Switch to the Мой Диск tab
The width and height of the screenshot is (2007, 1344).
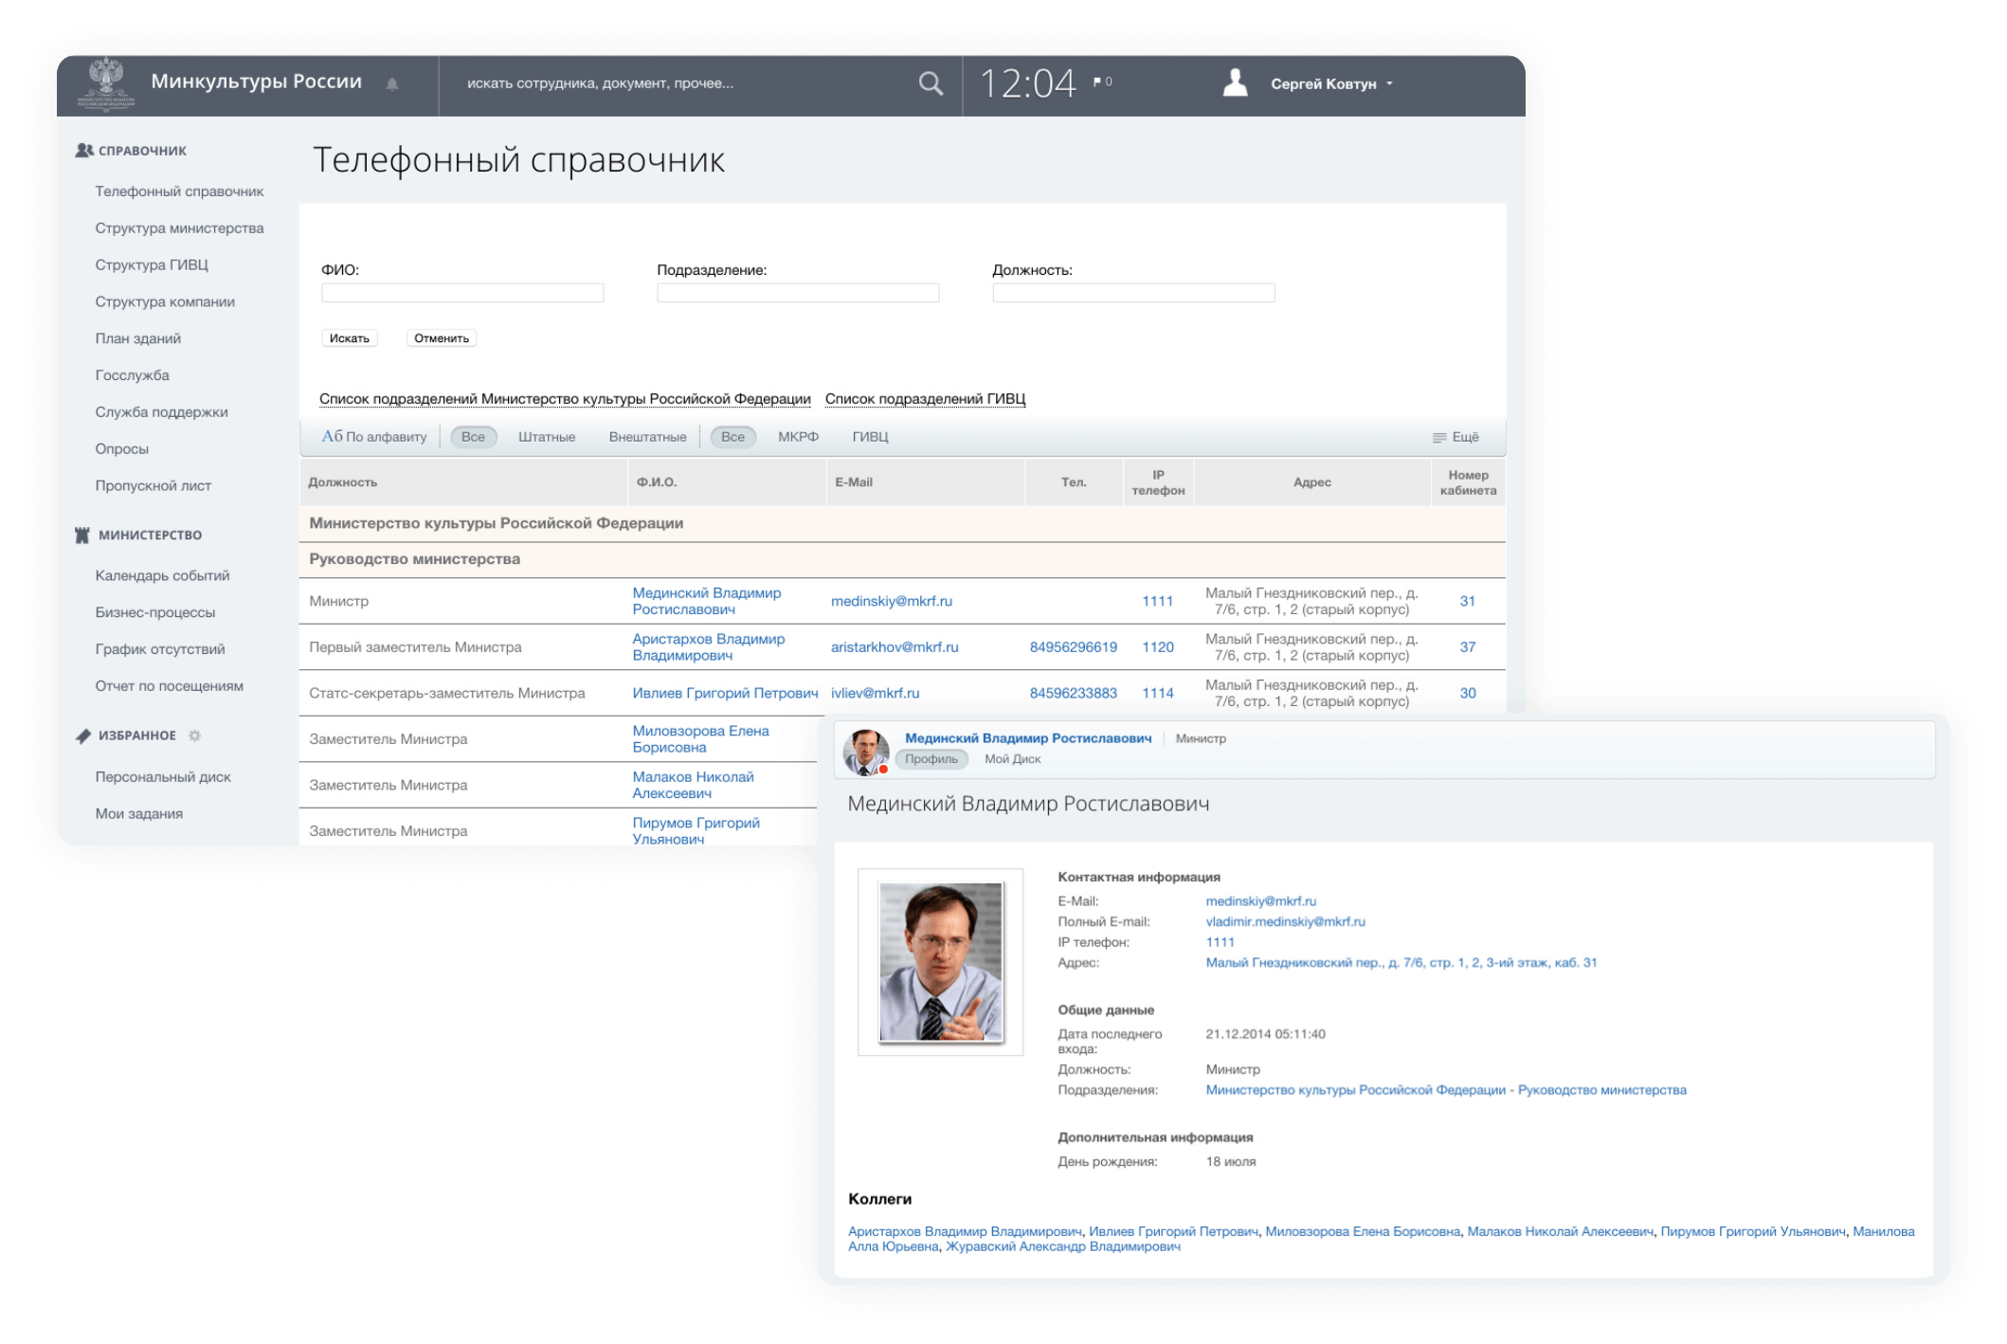(1012, 759)
